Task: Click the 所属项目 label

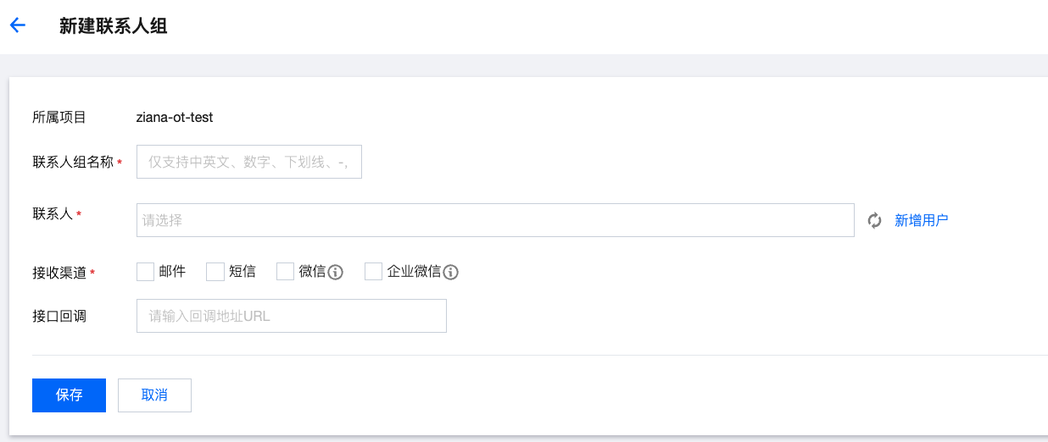Action: (59, 118)
